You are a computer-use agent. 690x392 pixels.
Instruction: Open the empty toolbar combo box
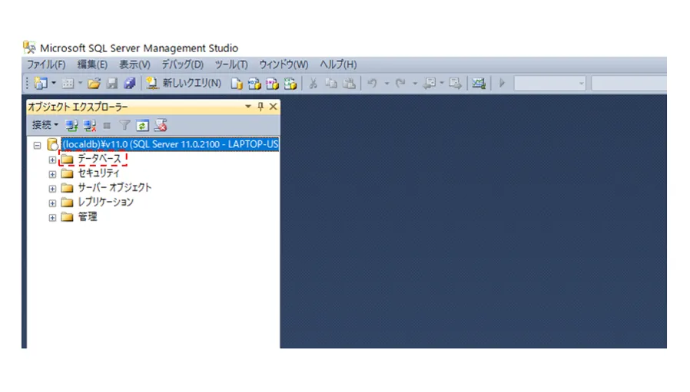tap(549, 84)
